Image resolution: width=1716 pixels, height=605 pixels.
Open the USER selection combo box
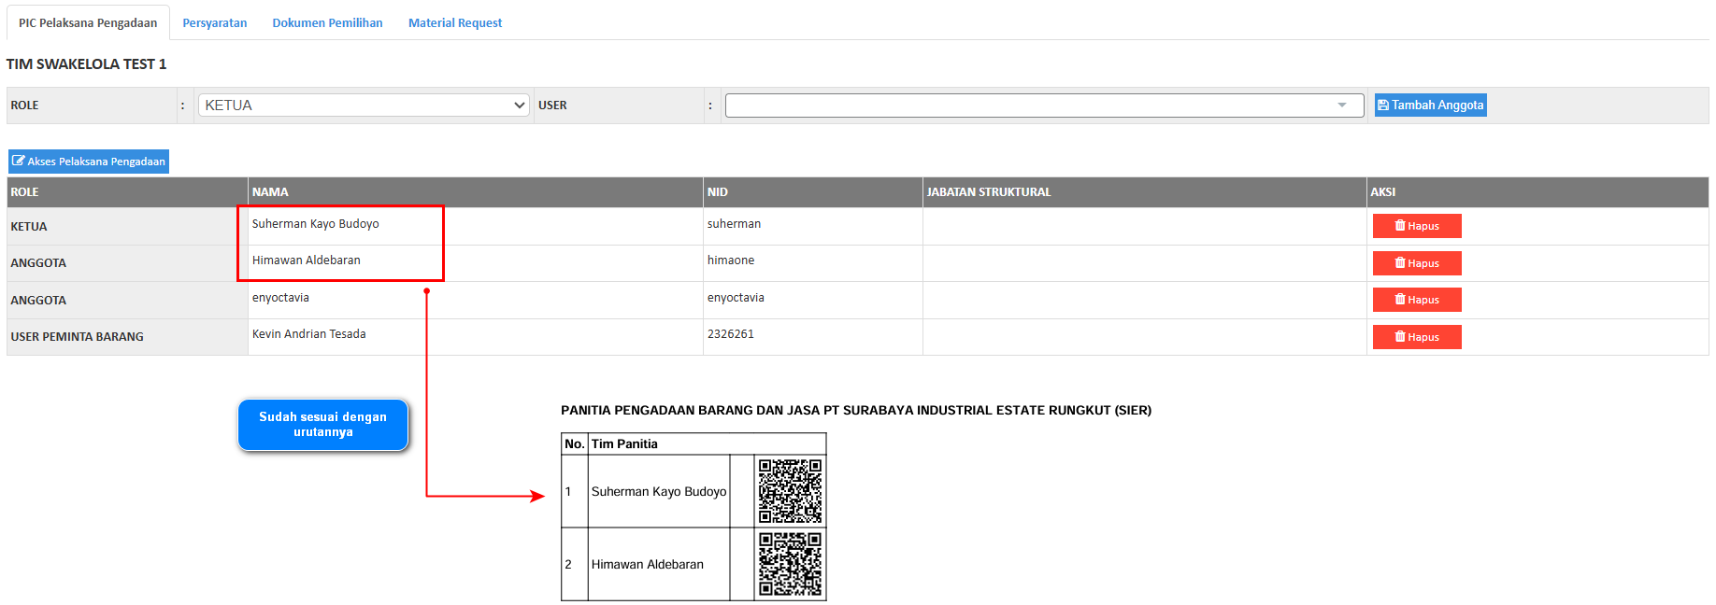[x=1044, y=106]
